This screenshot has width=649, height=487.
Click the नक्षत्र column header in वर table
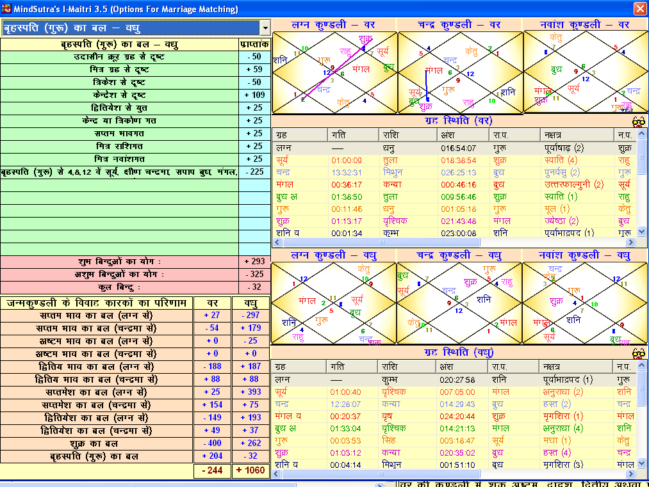(x=577, y=135)
